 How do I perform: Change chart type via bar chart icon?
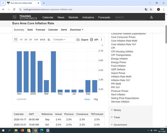pos(49,40)
